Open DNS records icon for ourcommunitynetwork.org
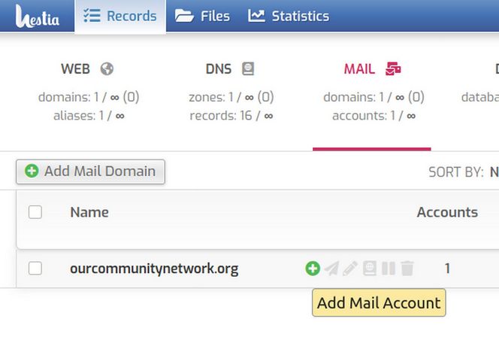This screenshot has height=337, width=499. click(370, 269)
